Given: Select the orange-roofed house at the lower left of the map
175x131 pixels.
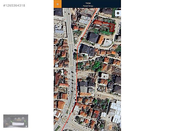Looking at the screenshot, I should (x=61, y=105).
